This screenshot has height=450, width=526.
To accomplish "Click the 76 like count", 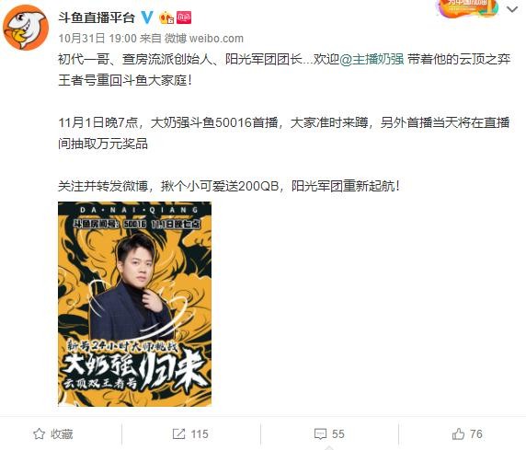I will pos(476,433).
